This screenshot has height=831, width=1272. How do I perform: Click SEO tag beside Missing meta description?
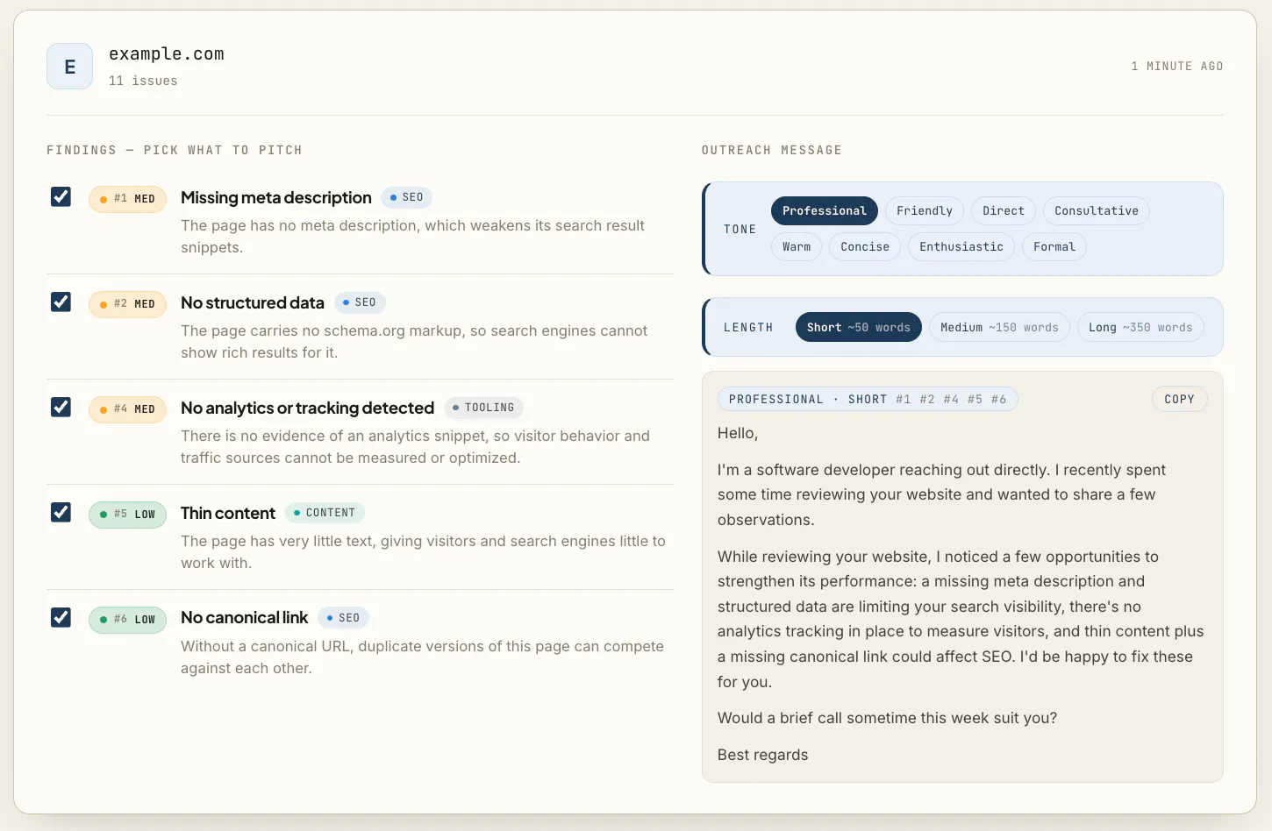(407, 197)
